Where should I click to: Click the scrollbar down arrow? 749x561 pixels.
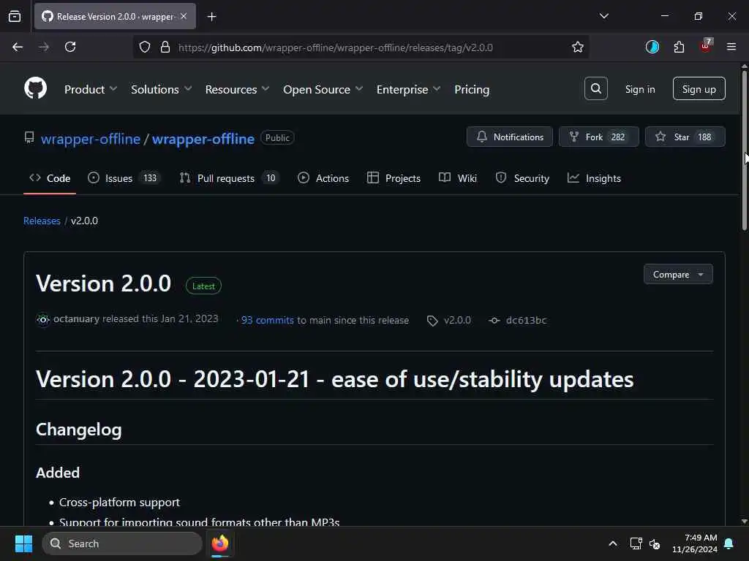(744, 521)
